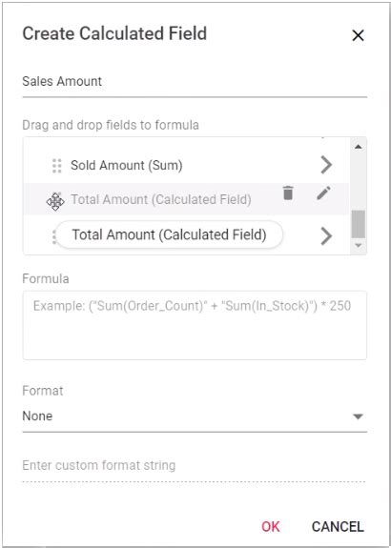Click the field list scroll down arrow

click(359, 245)
